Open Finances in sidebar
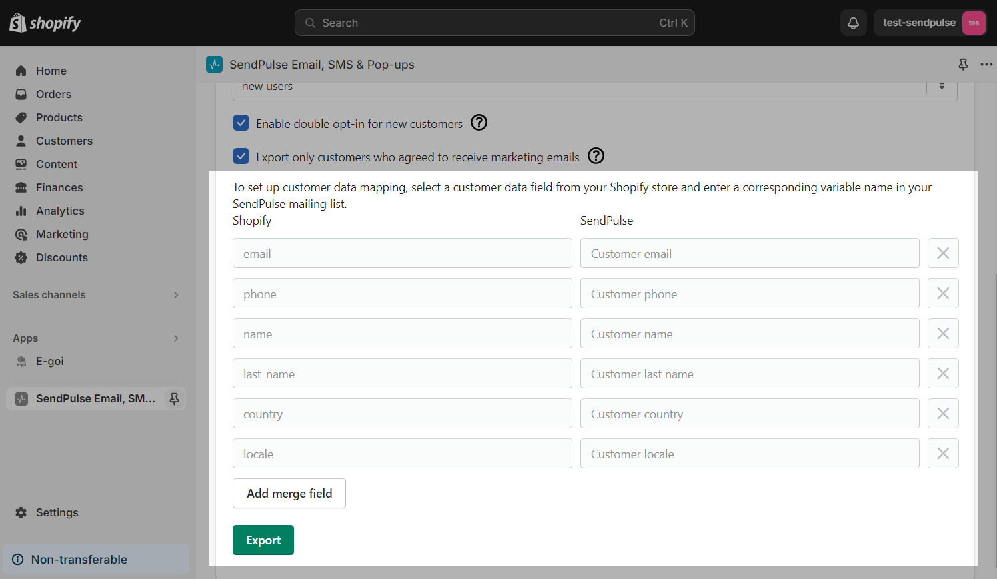Viewport: 997px width, 579px height. click(59, 187)
